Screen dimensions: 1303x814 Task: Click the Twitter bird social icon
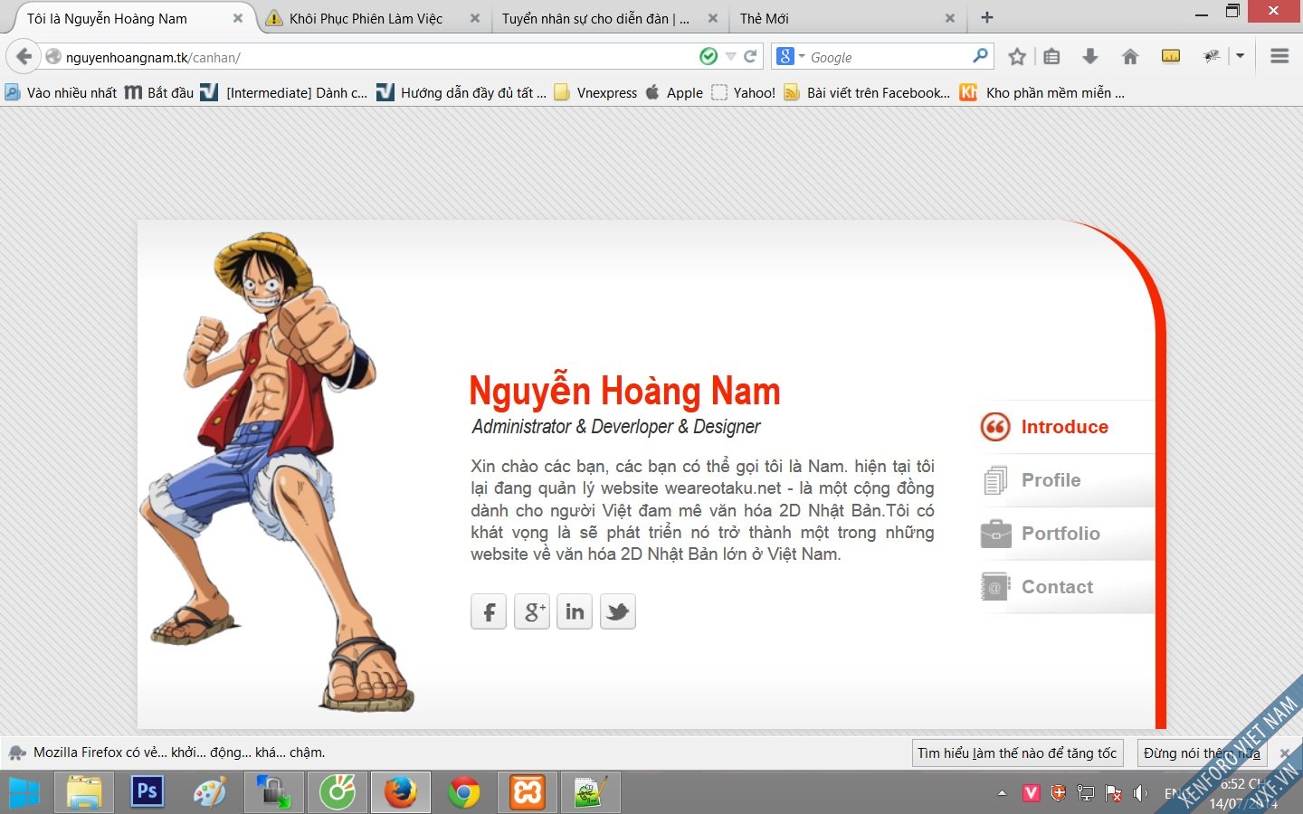tap(618, 611)
